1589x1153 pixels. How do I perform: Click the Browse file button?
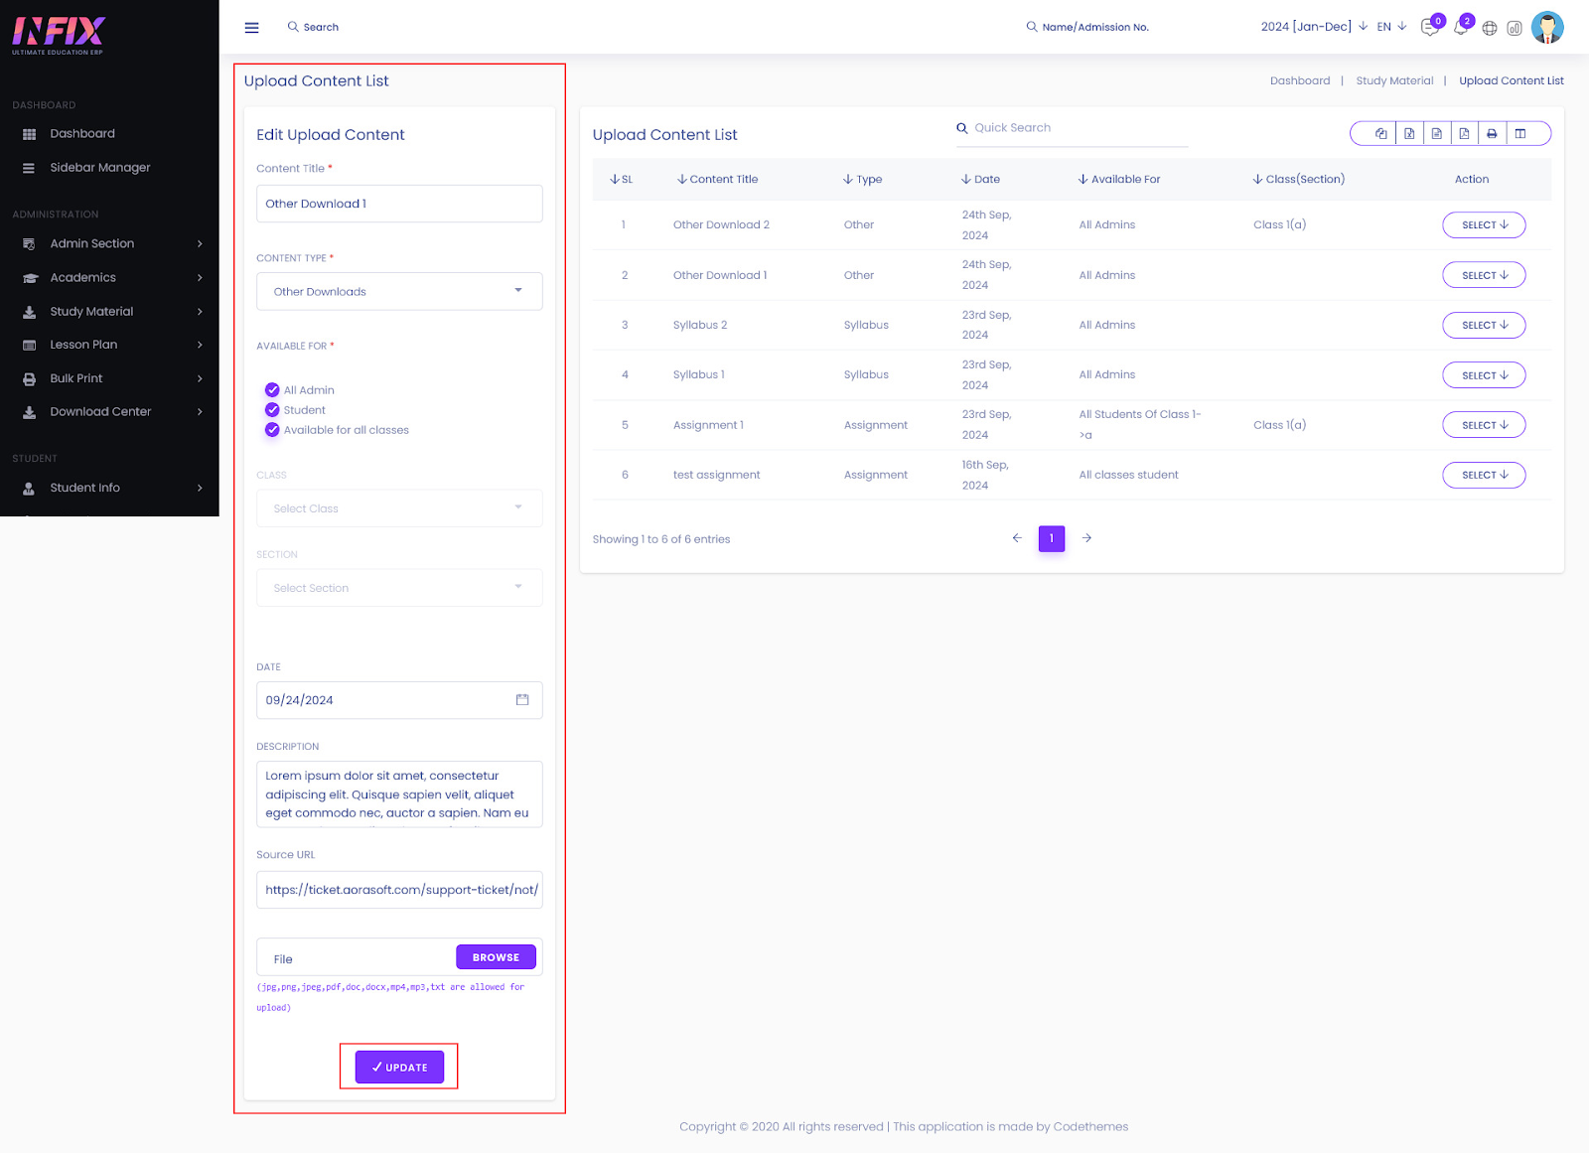click(x=496, y=957)
